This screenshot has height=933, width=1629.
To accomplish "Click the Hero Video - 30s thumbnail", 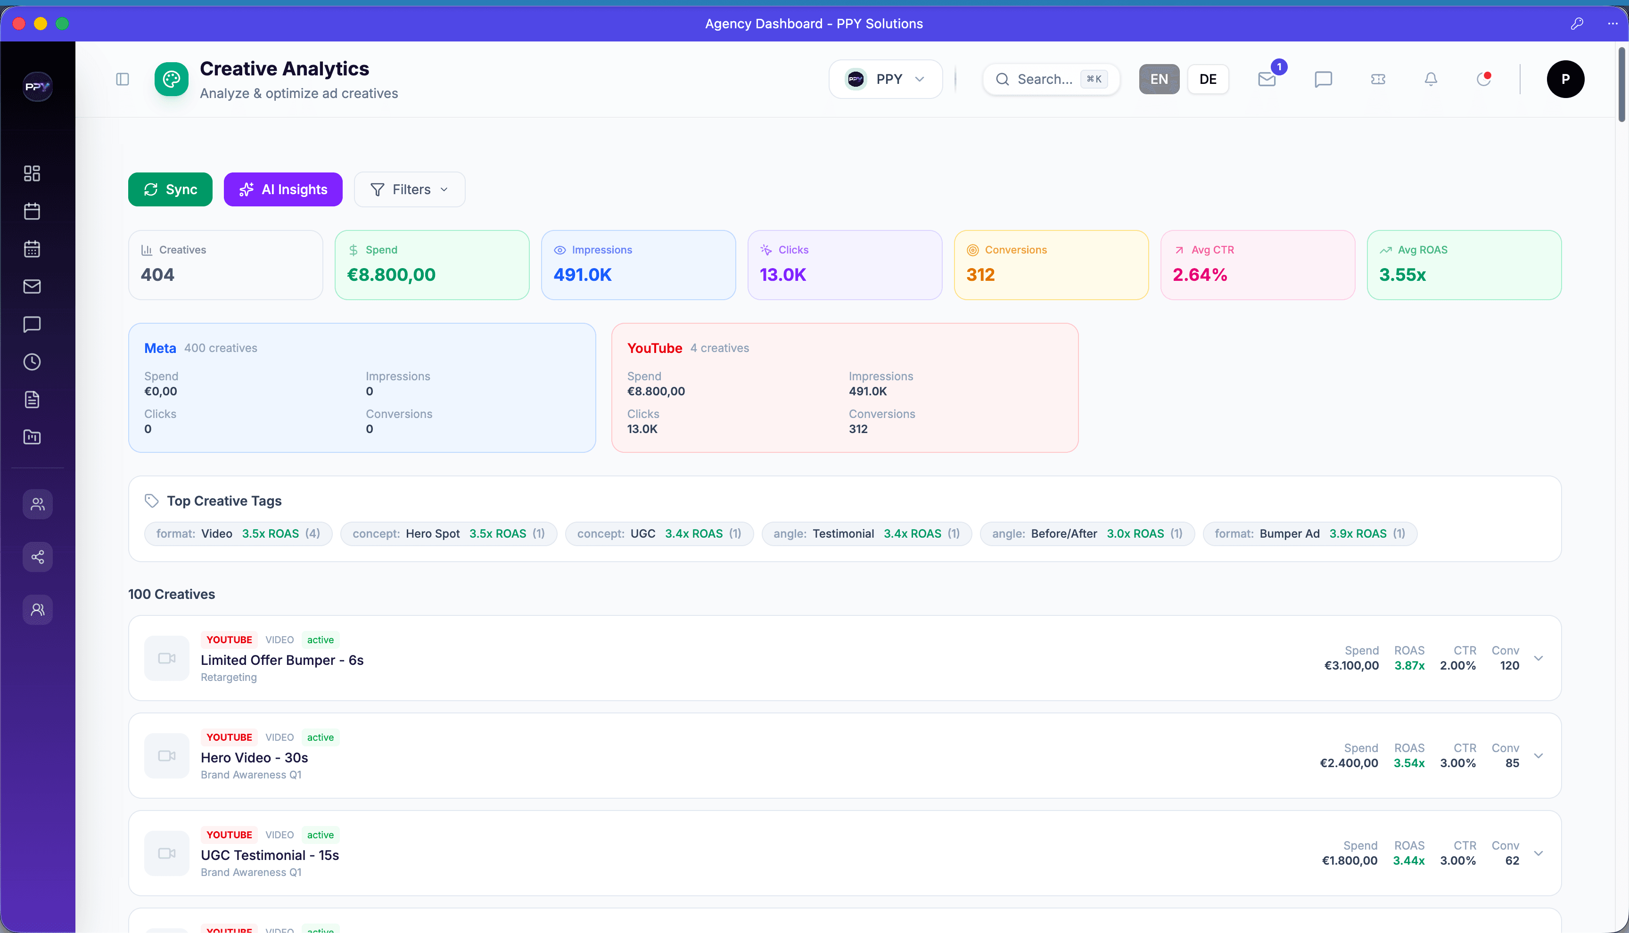I will [166, 755].
